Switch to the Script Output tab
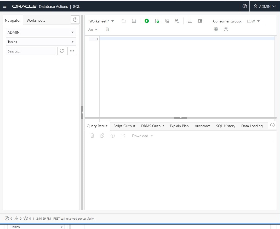 pyautogui.click(x=124, y=126)
